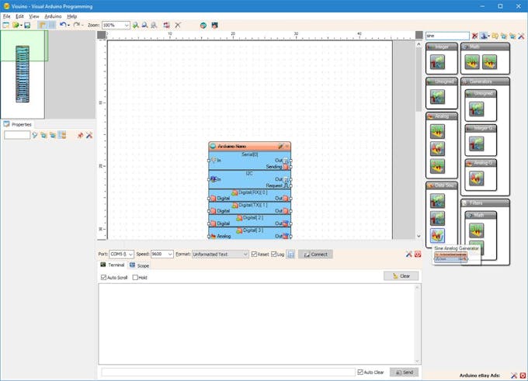The height and width of the screenshot is (381, 528).
Task: Open the Zoom percentage dropdown
Action: tap(127, 26)
